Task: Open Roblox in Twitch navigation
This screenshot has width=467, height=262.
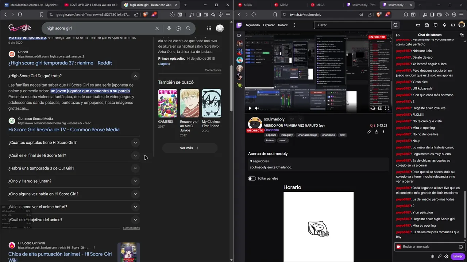Action: point(283,25)
